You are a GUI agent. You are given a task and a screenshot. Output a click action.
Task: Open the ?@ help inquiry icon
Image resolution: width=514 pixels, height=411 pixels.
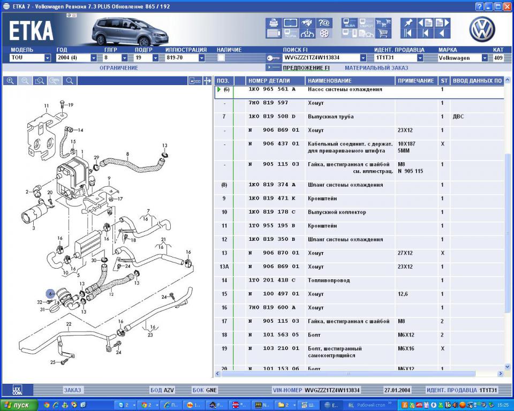click(x=324, y=23)
